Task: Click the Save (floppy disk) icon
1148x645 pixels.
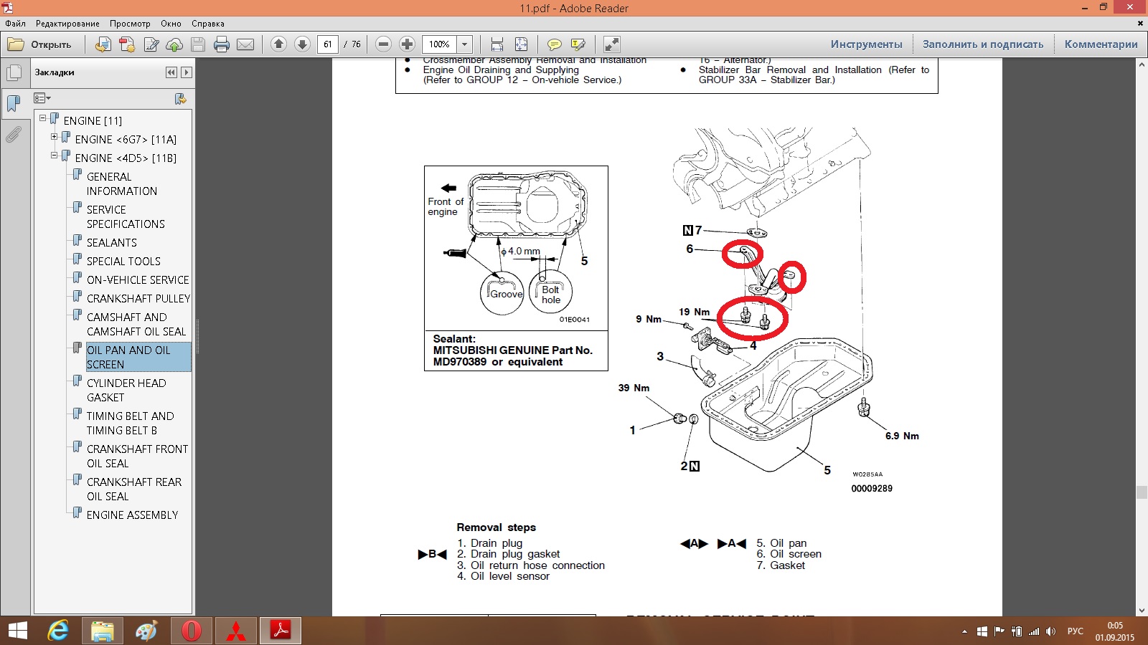Action: coord(198,44)
